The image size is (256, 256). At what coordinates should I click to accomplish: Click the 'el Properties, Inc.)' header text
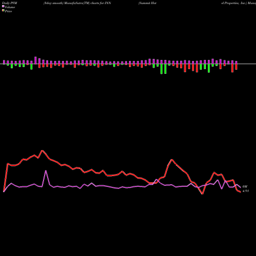pos(234,3)
